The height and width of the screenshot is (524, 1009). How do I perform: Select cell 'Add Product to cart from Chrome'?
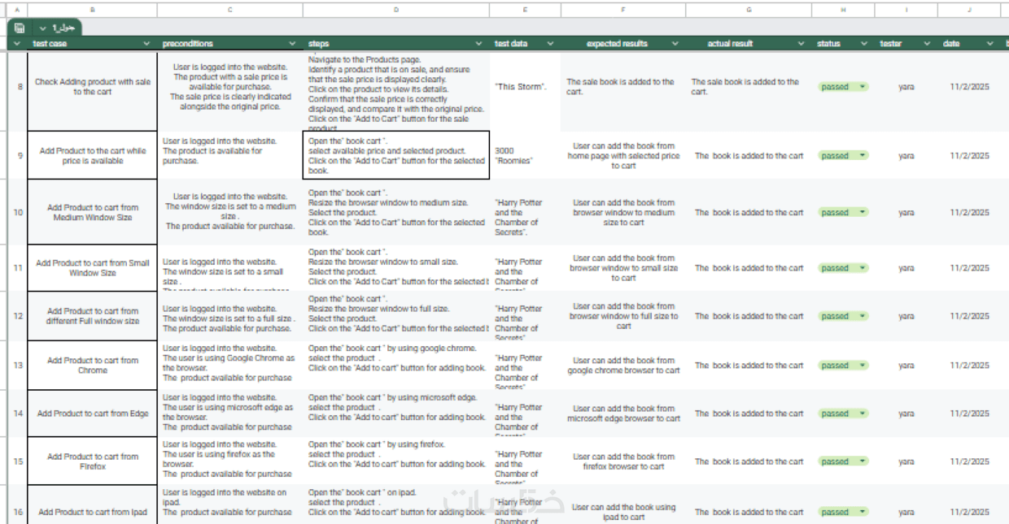pyautogui.click(x=92, y=366)
